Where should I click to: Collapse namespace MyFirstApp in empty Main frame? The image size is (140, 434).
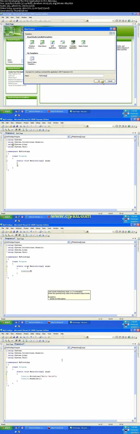pyautogui.click(x=7, y=151)
